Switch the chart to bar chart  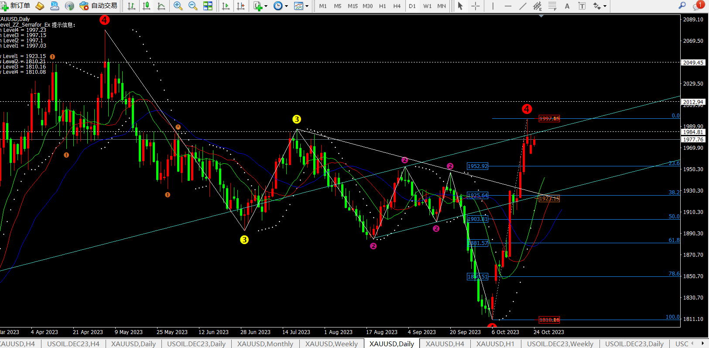(x=131, y=6)
